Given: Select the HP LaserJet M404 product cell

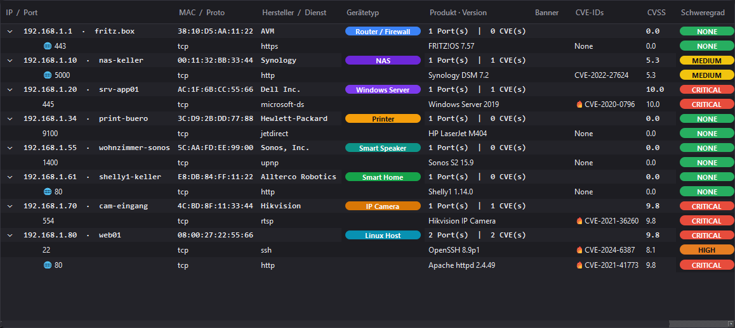Looking at the screenshot, I should click(458, 134).
